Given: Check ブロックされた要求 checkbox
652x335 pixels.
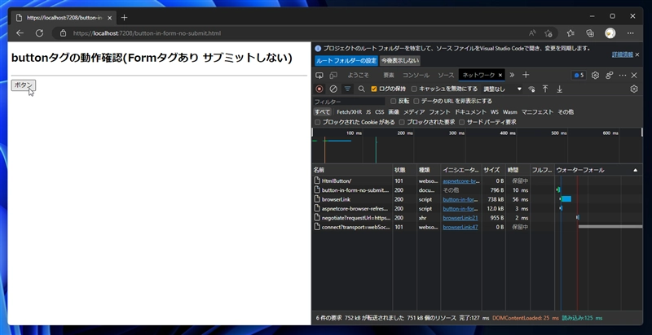Looking at the screenshot, I should tap(402, 122).
